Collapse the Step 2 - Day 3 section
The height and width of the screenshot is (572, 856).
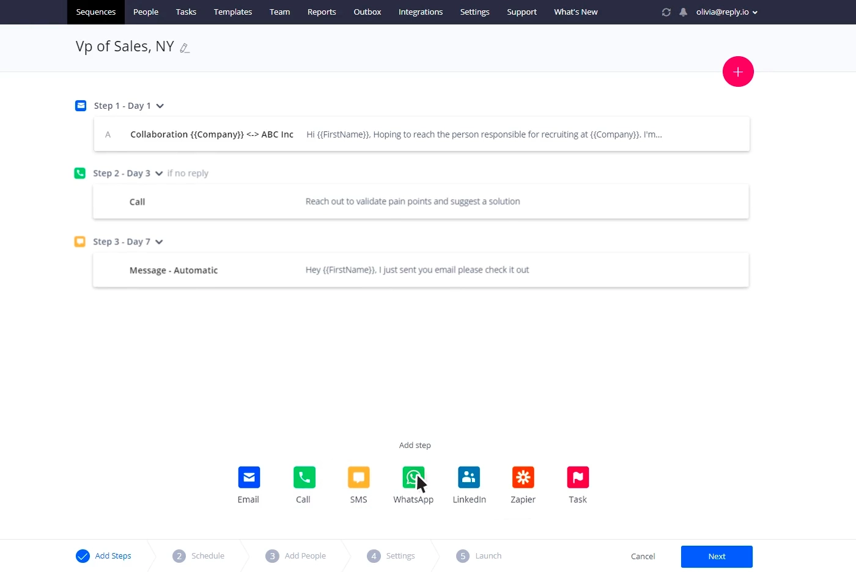tap(158, 173)
